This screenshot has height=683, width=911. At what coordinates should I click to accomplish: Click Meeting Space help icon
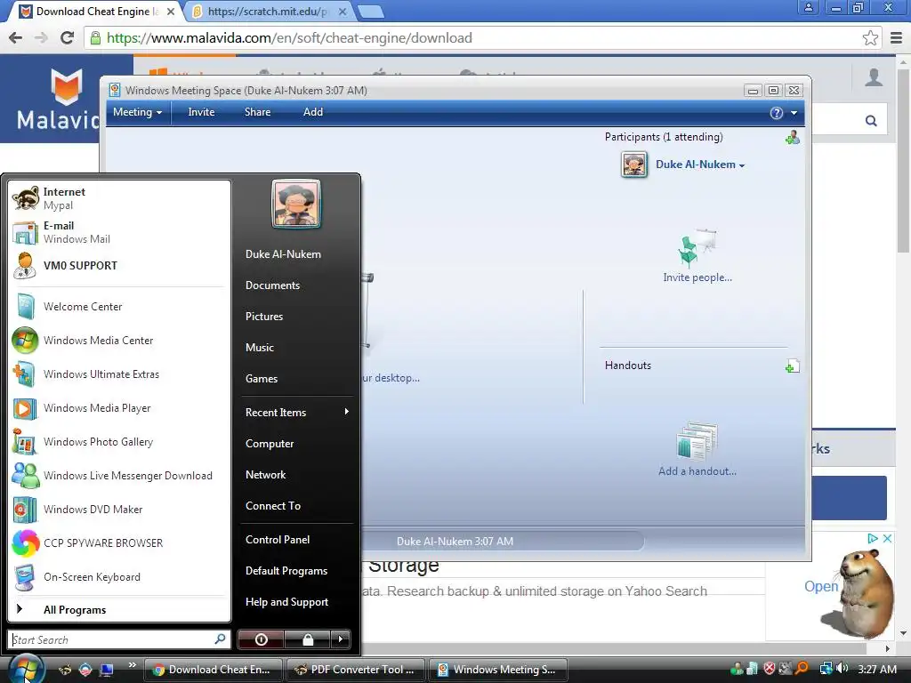click(x=776, y=113)
